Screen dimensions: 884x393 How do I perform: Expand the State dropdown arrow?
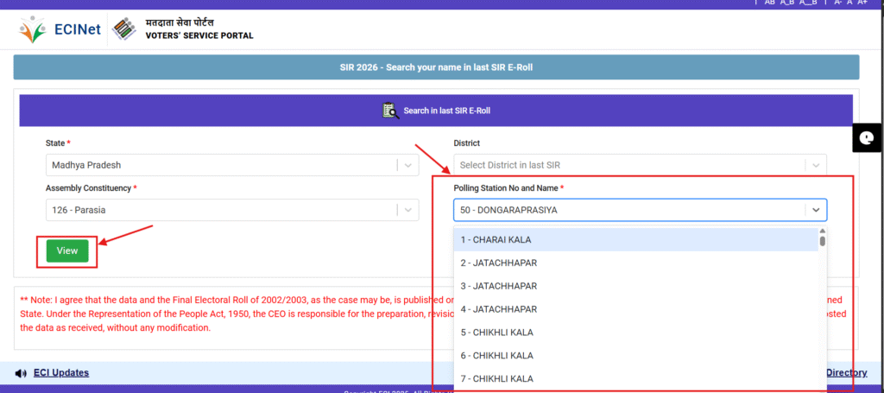407,165
